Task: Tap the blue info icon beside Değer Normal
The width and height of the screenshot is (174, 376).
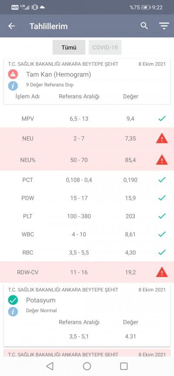Action: [13, 311]
